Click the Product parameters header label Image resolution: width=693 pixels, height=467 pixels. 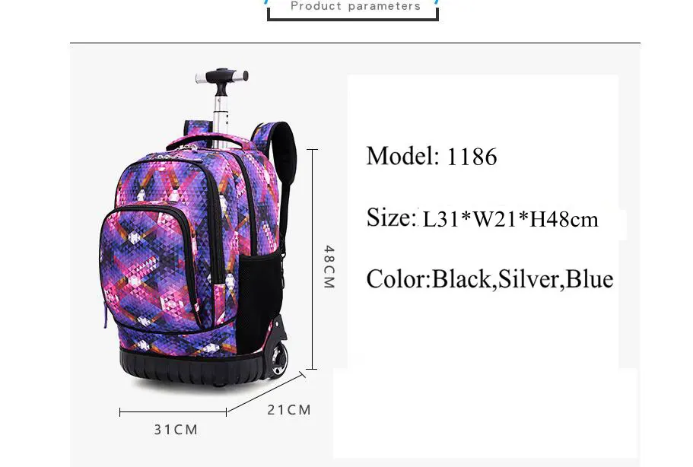point(356,6)
